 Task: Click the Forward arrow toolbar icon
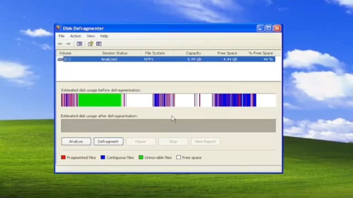click(x=68, y=44)
